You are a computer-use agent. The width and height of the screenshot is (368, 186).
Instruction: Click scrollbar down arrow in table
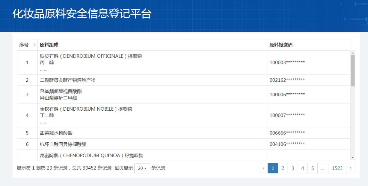tap(353, 157)
